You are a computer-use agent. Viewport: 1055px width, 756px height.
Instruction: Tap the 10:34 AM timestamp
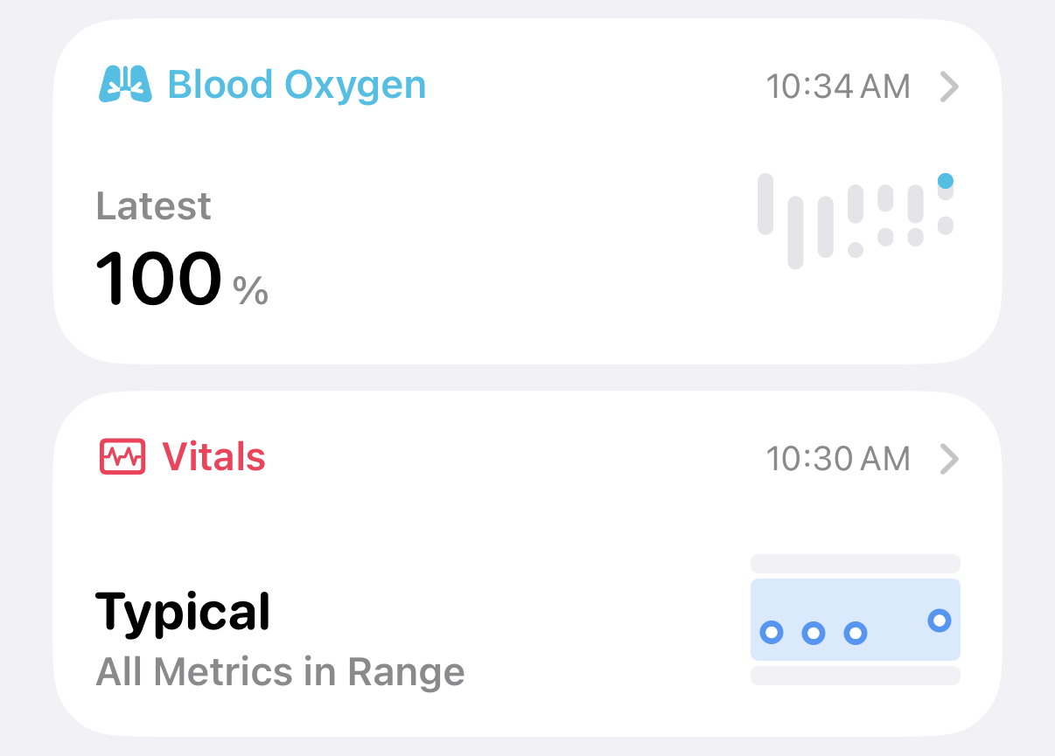pyautogui.click(x=838, y=87)
